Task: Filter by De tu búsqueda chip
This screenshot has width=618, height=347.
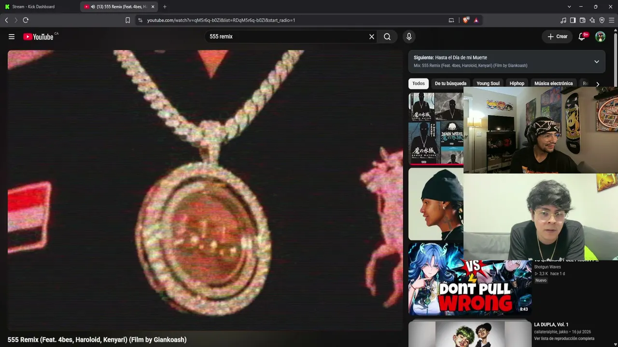Action: click(x=450, y=83)
